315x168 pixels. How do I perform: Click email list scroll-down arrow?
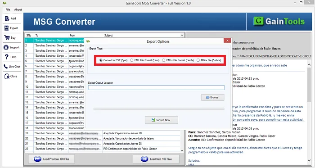point(182,151)
